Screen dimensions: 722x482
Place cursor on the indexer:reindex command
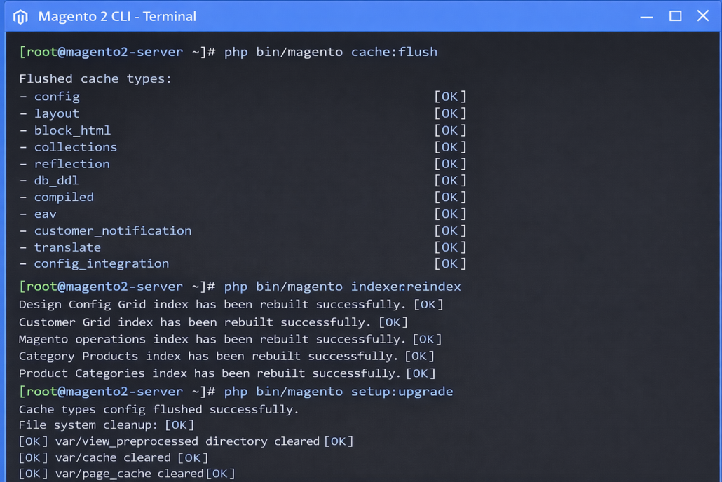(x=406, y=287)
